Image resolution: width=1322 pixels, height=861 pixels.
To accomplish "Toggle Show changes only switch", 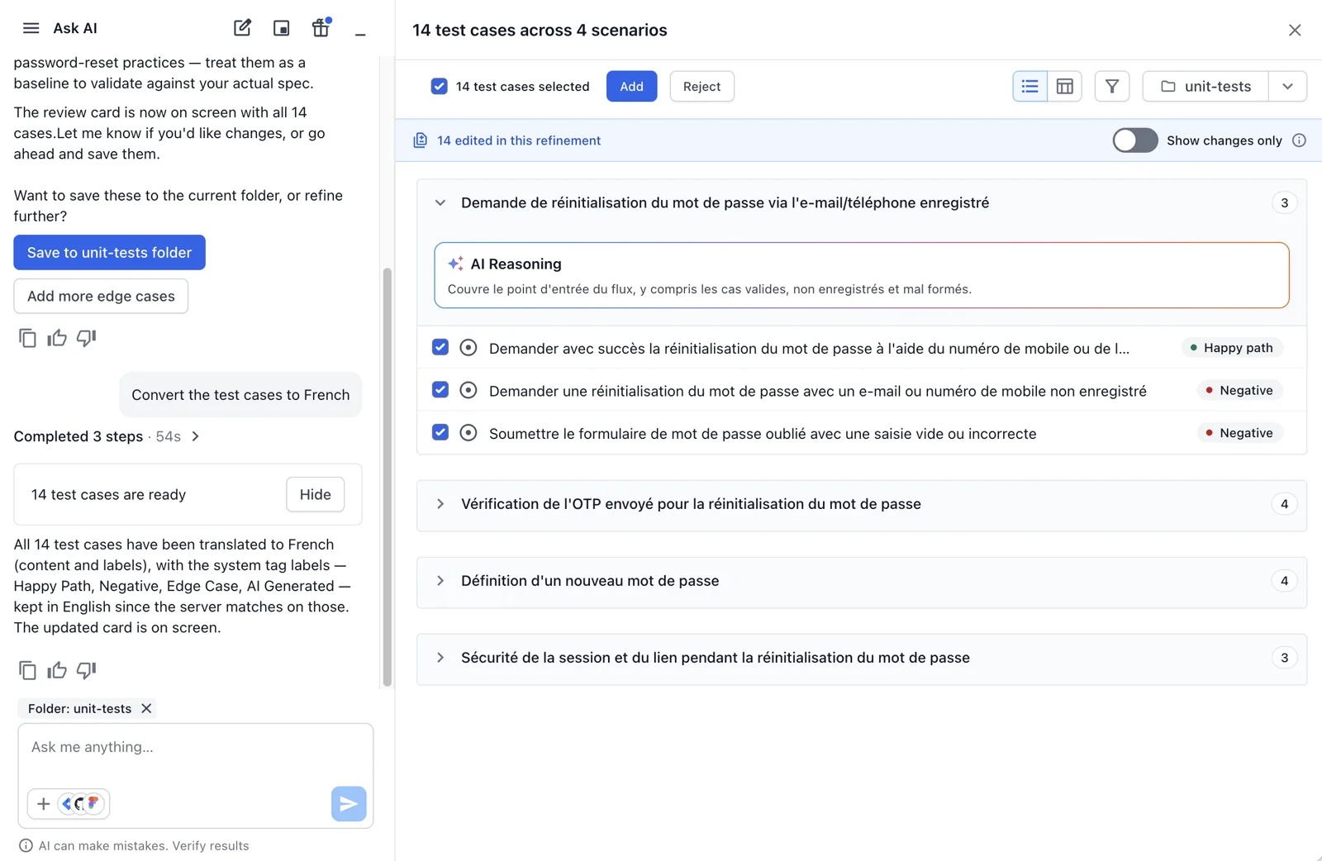I will [1134, 140].
